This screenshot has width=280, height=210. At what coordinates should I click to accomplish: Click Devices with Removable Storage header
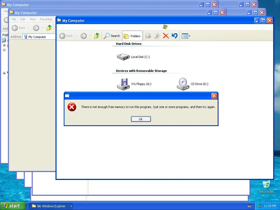pos(141,71)
